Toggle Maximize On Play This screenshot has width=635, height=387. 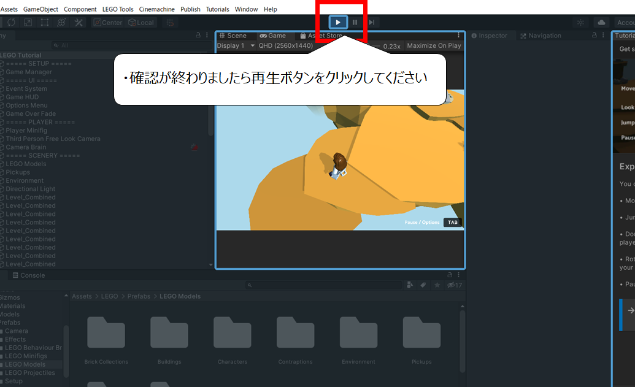click(x=434, y=46)
